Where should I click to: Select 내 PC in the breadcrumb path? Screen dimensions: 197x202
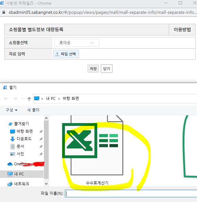pos(51,99)
